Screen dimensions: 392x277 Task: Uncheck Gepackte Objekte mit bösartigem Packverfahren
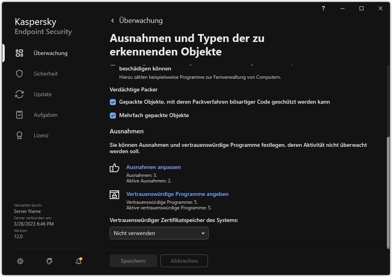[113, 102]
